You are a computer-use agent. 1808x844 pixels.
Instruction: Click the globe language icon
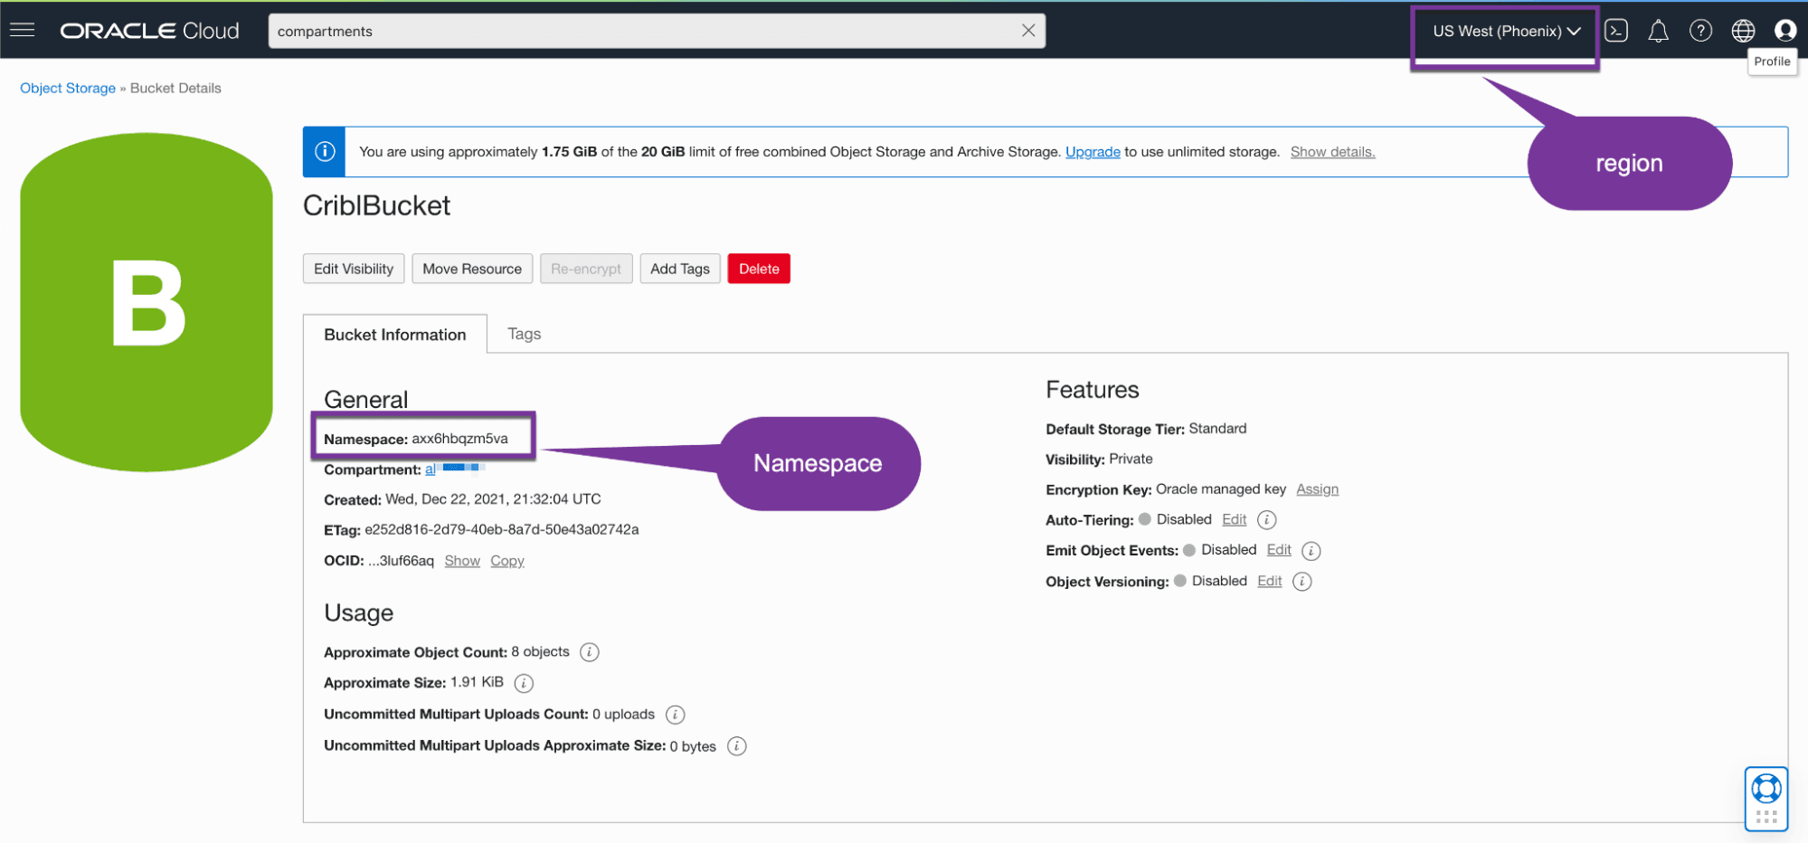(1742, 31)
